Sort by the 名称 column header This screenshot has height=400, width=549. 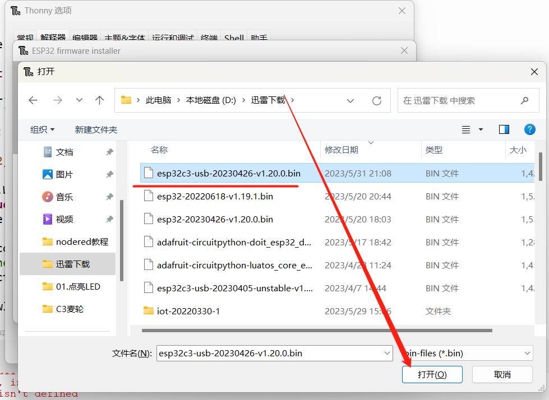coord(159,150)
